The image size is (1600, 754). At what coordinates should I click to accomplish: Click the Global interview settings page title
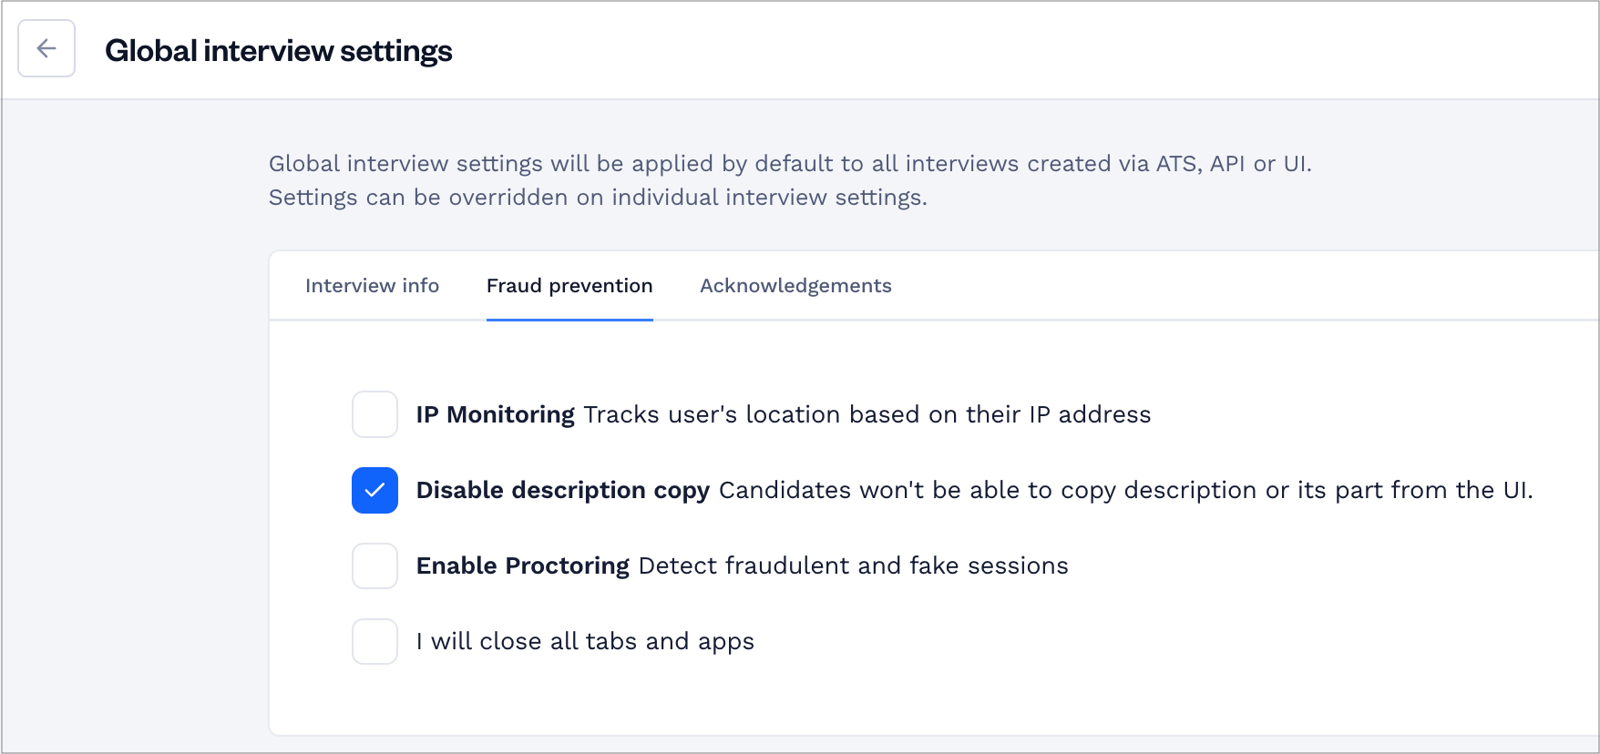click(278, 50)
